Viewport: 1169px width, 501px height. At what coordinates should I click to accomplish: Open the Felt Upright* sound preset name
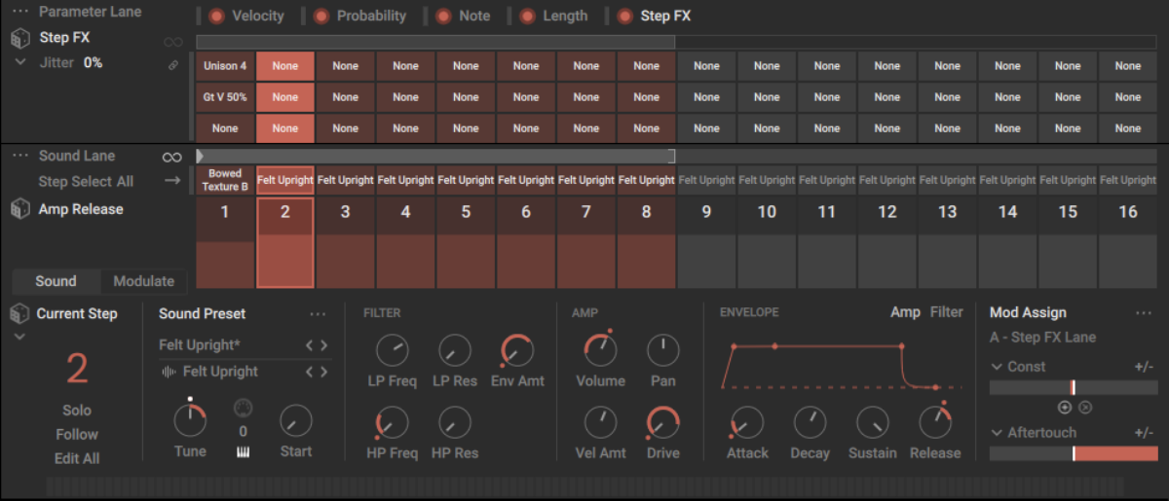pyautogui.click(x=198, y=345)
